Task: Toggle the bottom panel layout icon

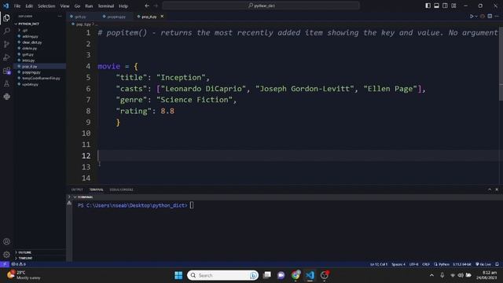Action: 437,6
